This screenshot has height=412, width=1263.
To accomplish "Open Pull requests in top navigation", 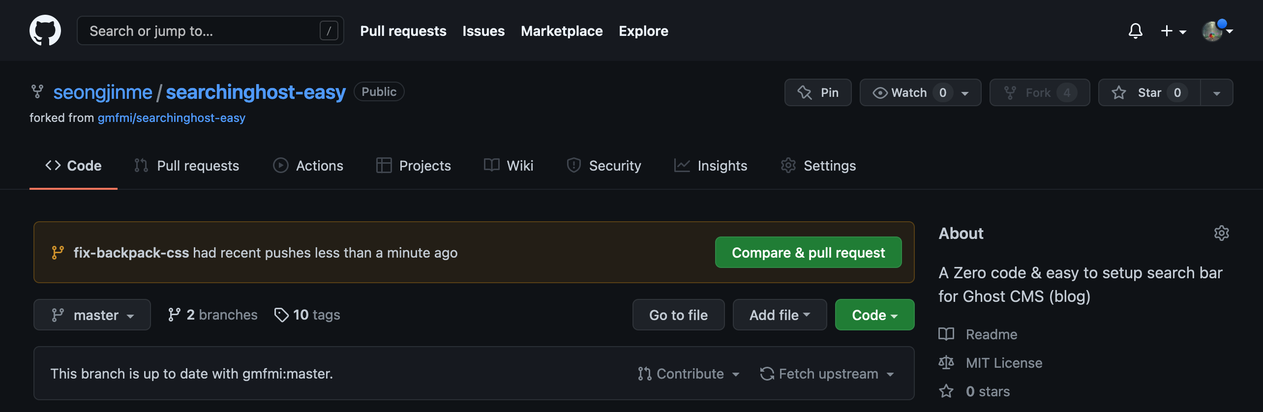I will point(403,31).
